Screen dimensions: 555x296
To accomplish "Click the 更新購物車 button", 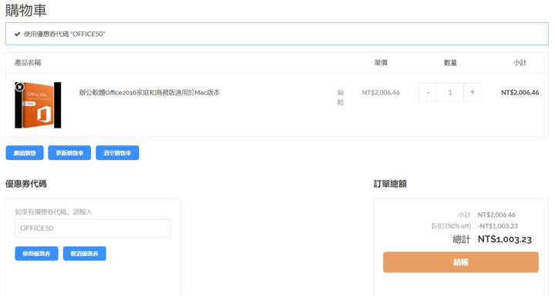I will click(69, 153).
